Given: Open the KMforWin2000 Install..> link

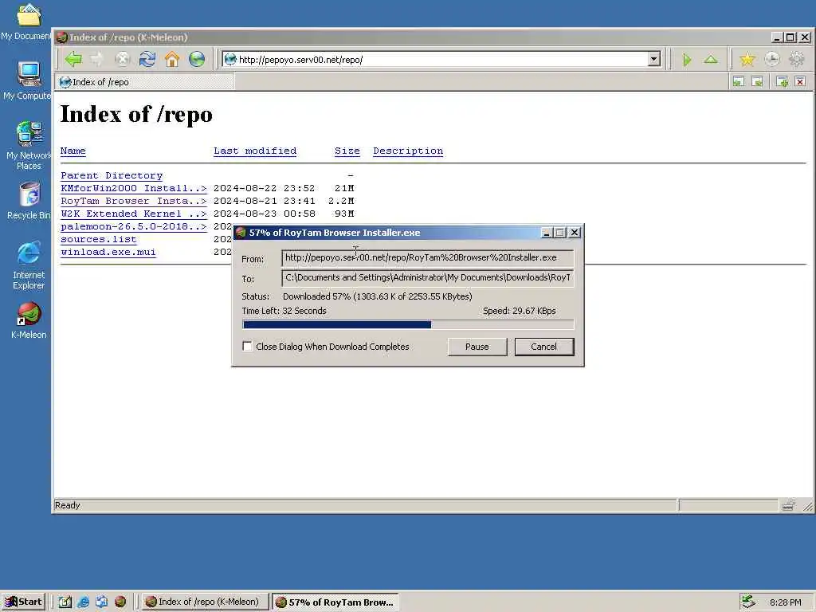Looking at the screenshot, I should click(133, 188).
